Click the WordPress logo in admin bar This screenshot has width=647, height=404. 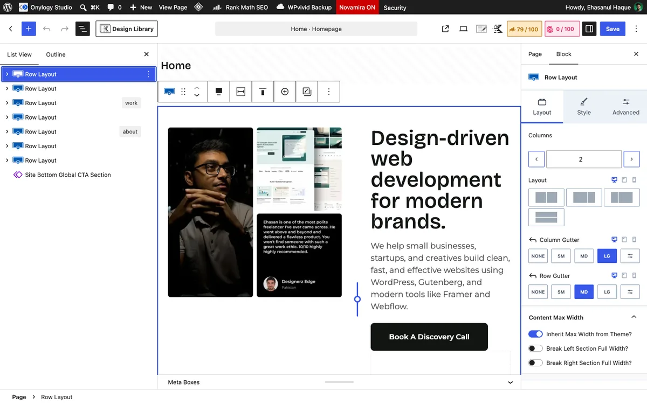click(x=8, y=8)
